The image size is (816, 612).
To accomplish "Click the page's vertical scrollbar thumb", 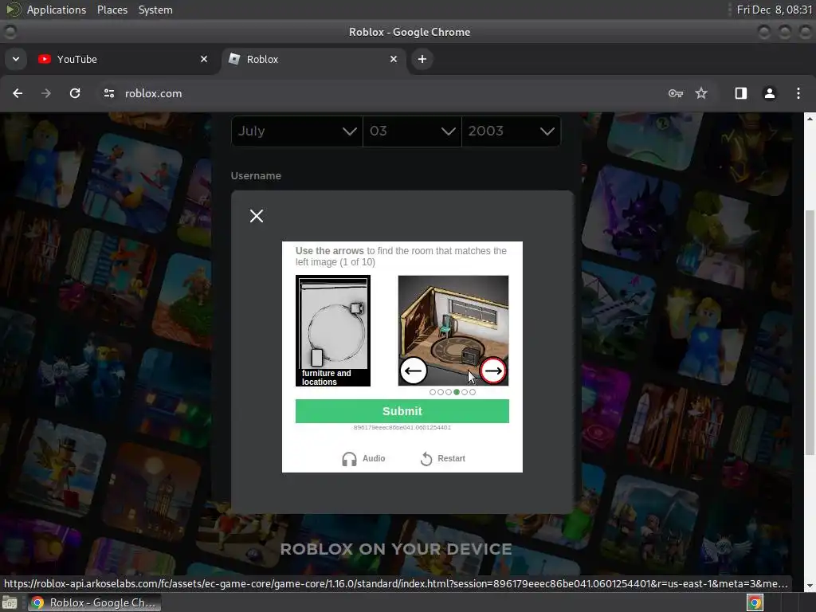I will coord(810,331).
